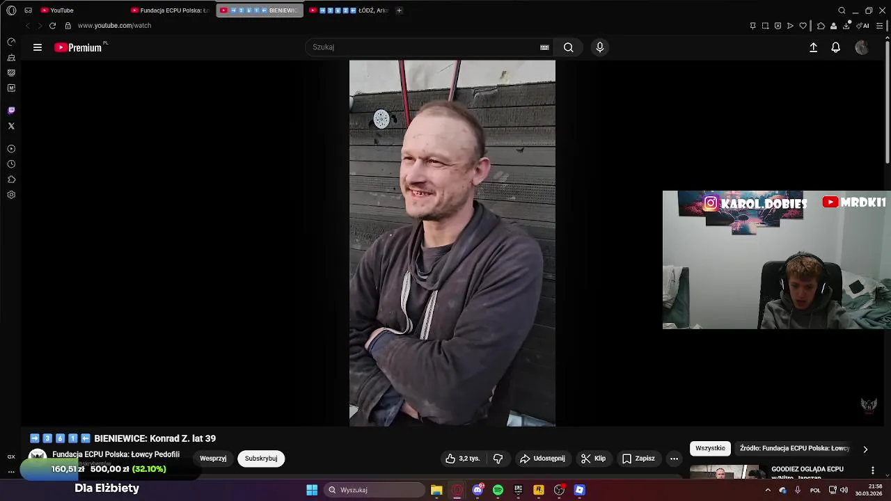Select the Wszystkie filter chip

(x=710, y=448)
